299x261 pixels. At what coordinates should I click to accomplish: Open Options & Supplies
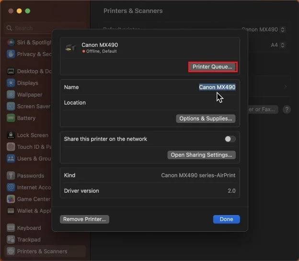[206, 119]
